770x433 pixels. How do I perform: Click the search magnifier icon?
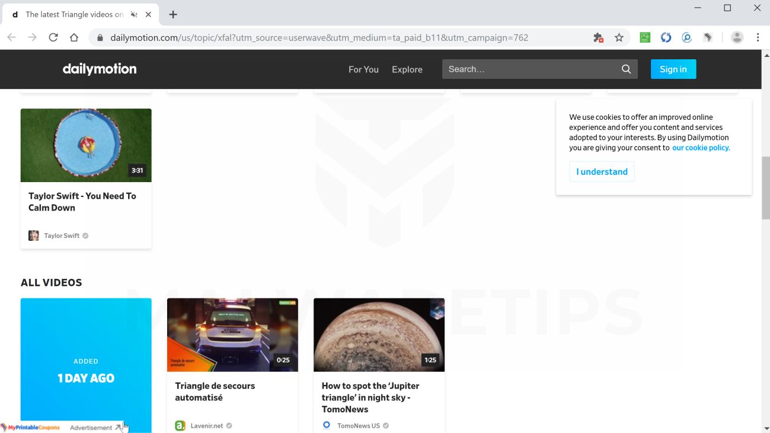(626, 69)
